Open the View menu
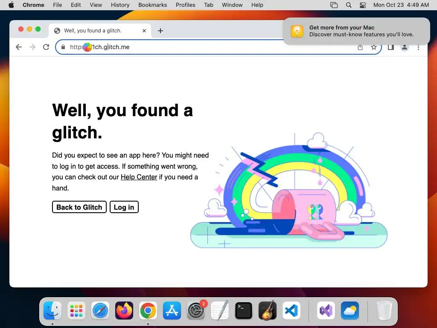Screen dimensions: 437x328 click(96, 5)
